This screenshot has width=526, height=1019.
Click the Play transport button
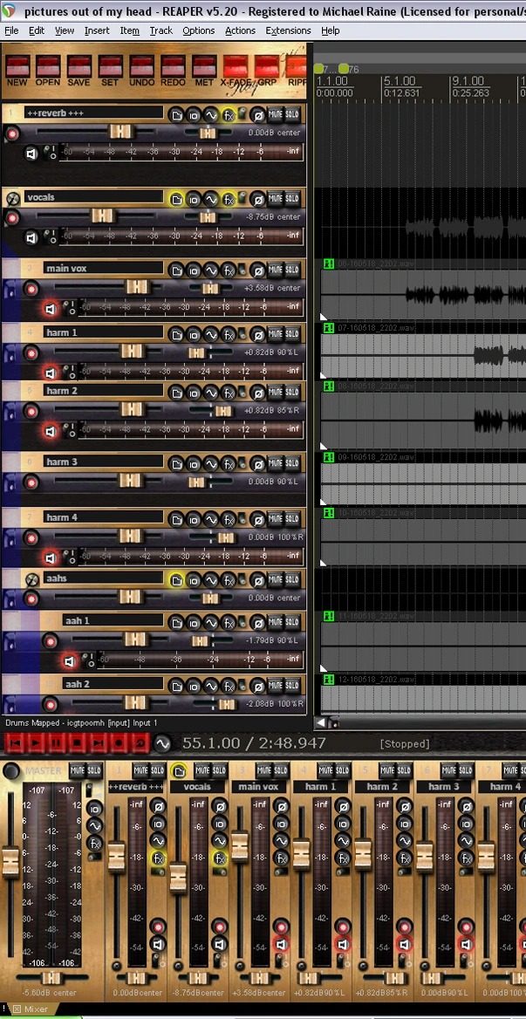pyautogui.click(x=36, y=742)
